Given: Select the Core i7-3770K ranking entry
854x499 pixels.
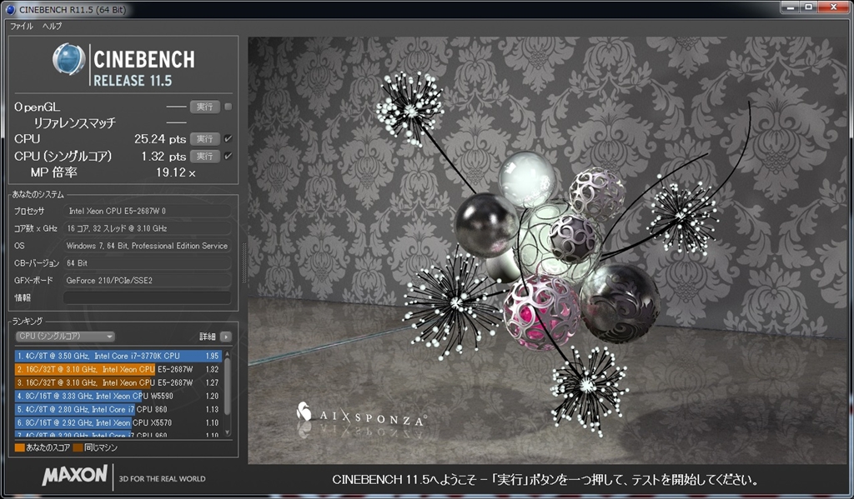Looking at the screenshot, I should (x=117, y=356).
